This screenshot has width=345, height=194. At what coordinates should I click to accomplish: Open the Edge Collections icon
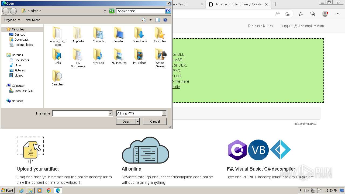313,14
